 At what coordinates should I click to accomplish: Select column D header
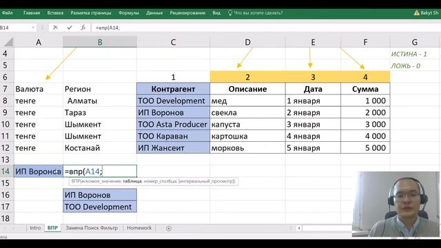(x=247, y=42)
